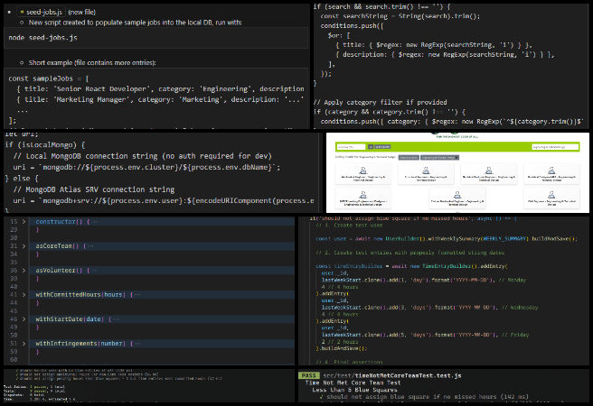The width and height of the screenshot is (593, 406).
Task: Click the small Go button next to search field
Action: (x=371, y=146)
